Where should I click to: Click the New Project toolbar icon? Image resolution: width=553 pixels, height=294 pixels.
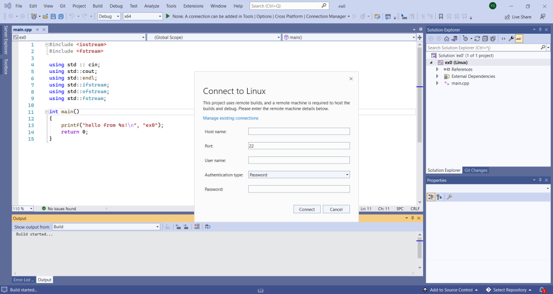pyautogui.click(x=34, y=16)
